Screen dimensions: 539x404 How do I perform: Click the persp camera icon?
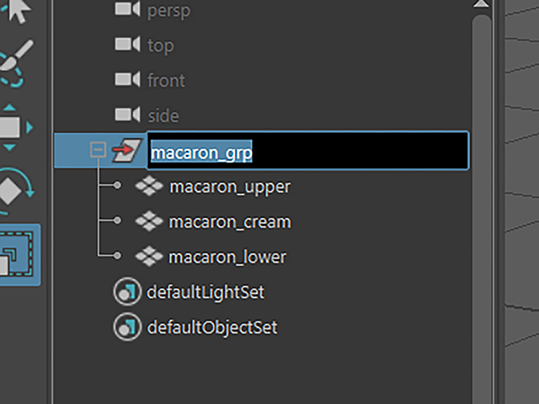pyautogui.click(x=127, y=9)
